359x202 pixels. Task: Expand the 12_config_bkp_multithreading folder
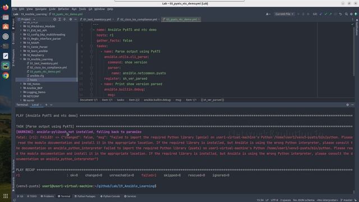pyautogui.click(x=21, y=35)
